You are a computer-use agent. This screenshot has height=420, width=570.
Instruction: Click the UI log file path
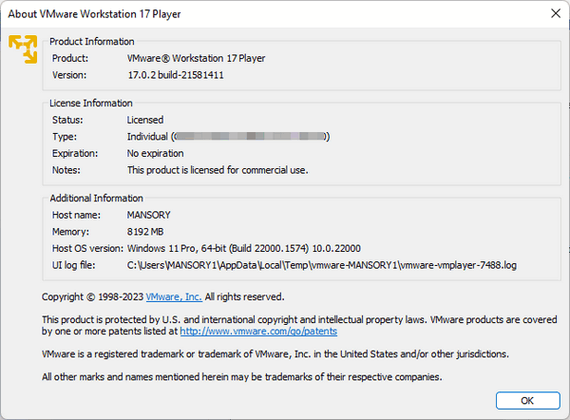click(322, 264)
